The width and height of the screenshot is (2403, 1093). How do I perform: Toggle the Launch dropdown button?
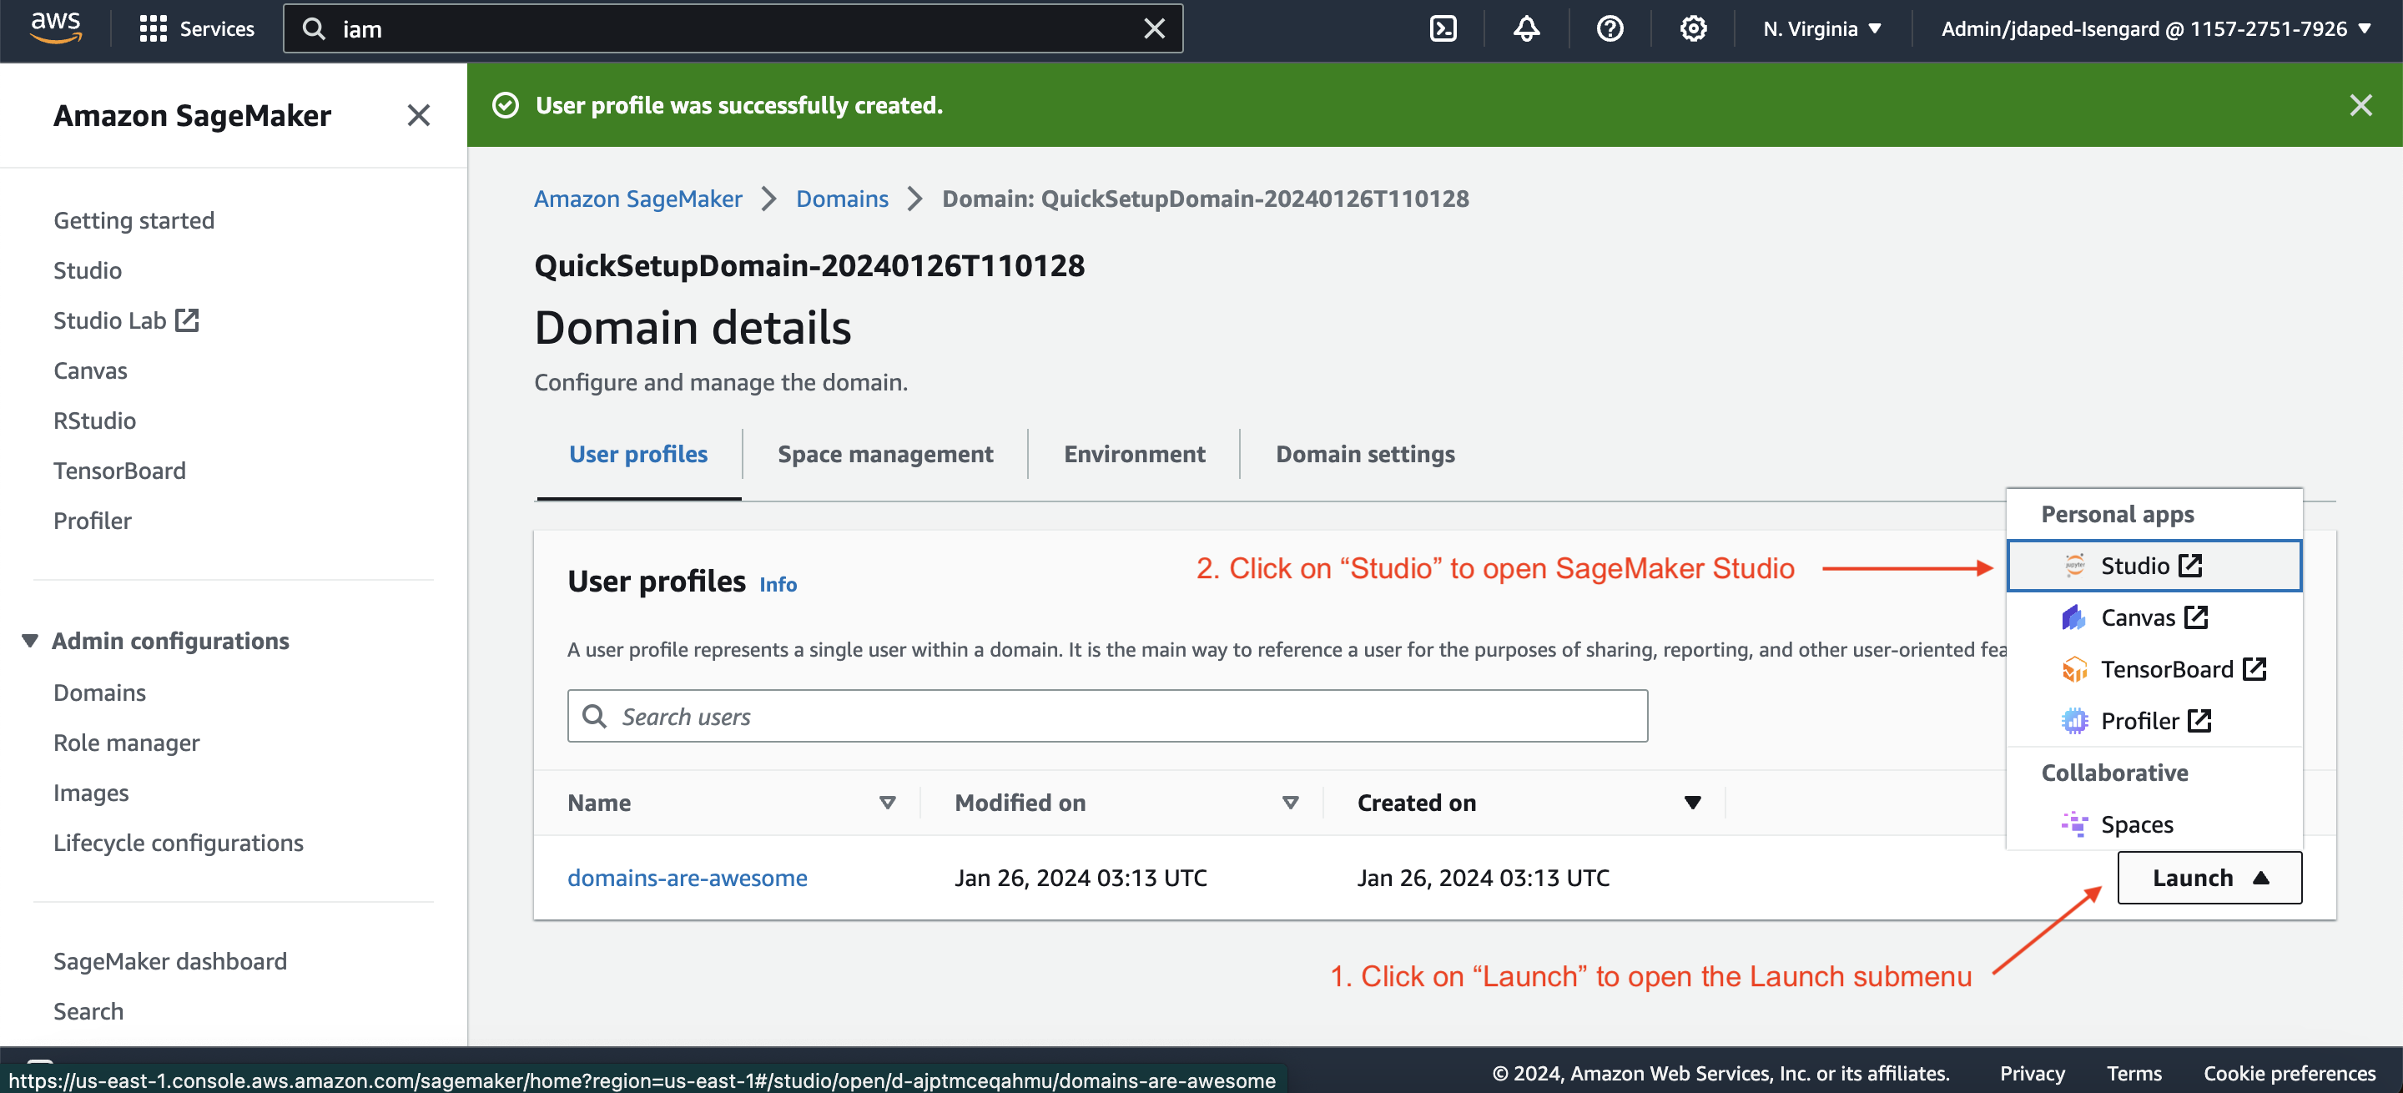(x=2208, y=878)
